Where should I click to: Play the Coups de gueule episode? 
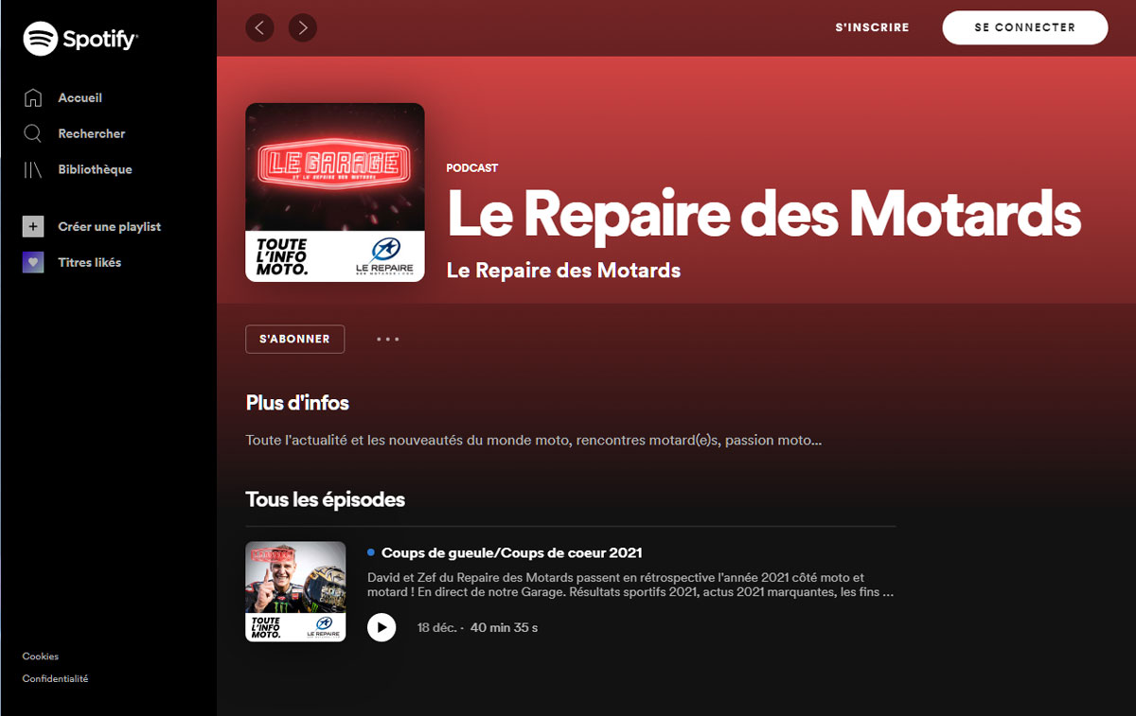coord(382,627)
